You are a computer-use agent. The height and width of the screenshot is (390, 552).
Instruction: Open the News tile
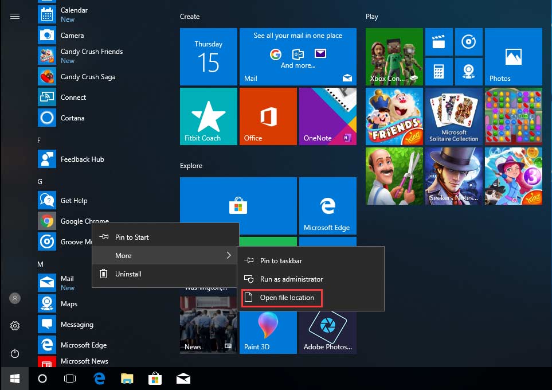pyautogui.click(x=209, y=325)
